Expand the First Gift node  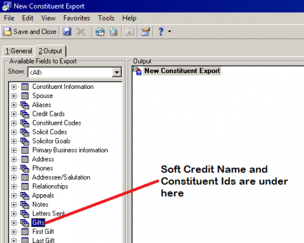pyautogui.click(x=13, y=231)
